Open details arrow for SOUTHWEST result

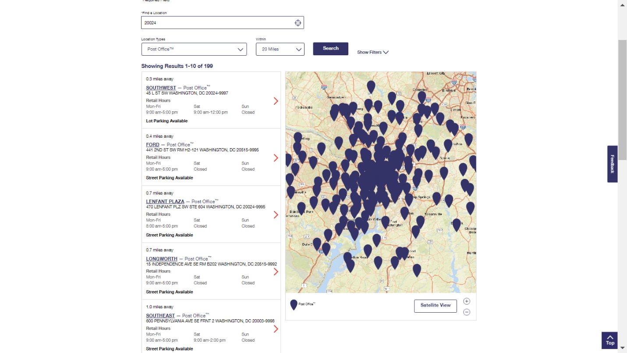276,101
